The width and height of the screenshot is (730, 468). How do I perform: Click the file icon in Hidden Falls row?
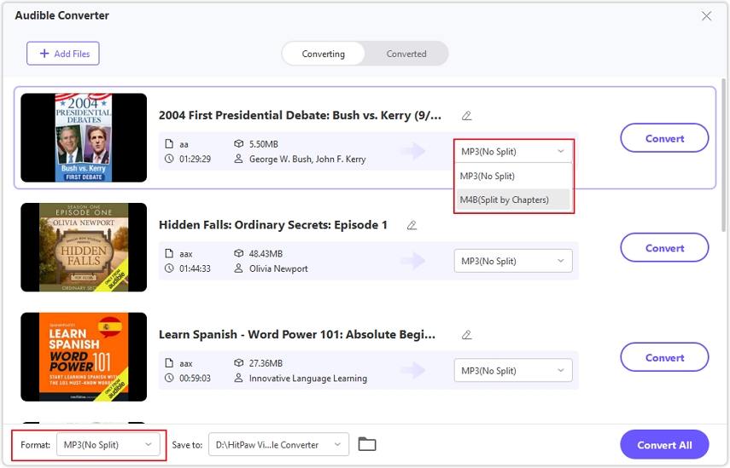[x=169, y=254]
